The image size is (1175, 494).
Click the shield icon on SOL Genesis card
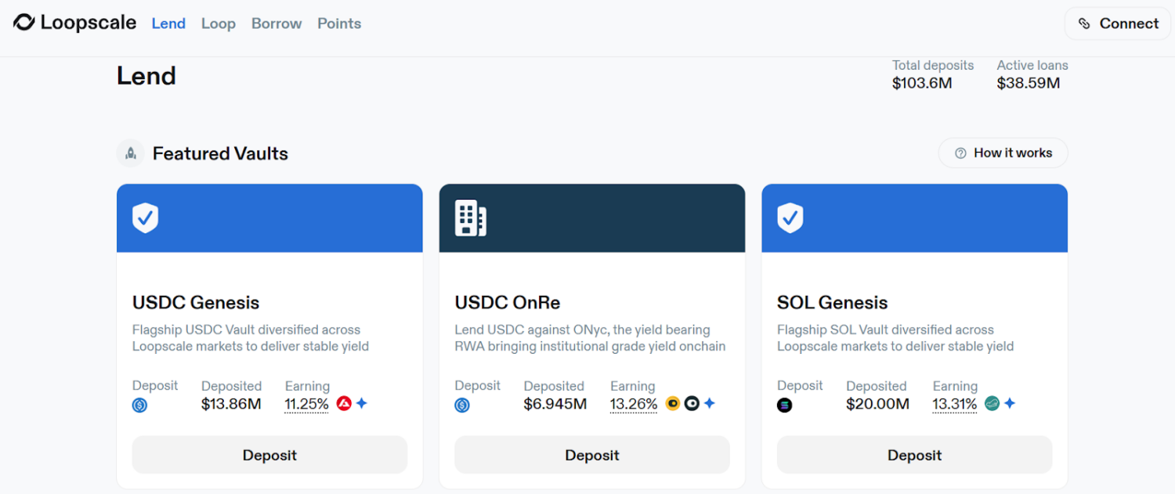tap(790, 218)
